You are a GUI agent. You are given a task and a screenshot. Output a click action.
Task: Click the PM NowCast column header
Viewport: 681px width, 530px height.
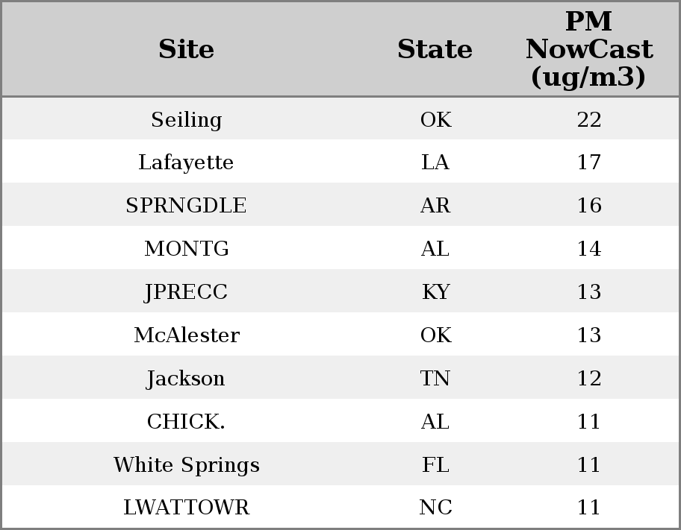pos(588,49)
